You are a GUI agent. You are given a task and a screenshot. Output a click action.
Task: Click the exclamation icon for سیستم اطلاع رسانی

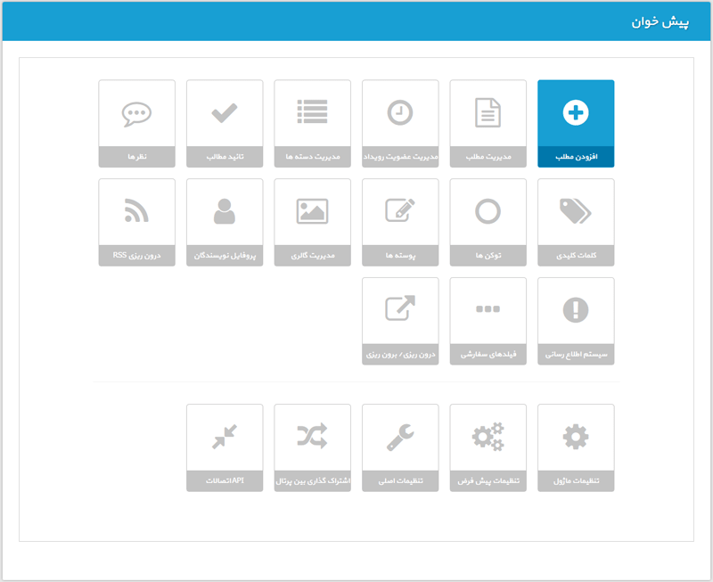click(576, 310)
